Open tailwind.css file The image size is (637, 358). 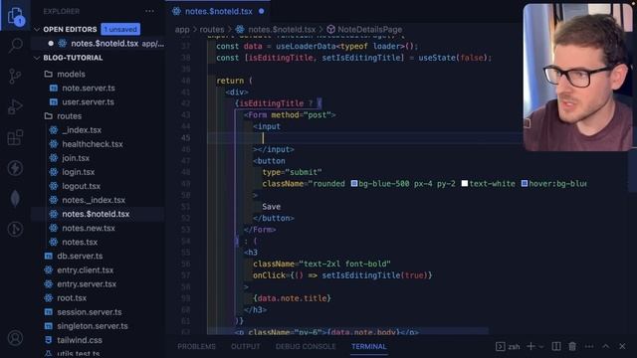[x=80, y=340]
